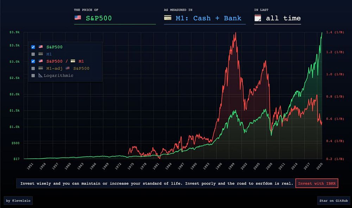352x208 pixels.
Task: Click the calendar icon beside all time
Action: point(258,18)
